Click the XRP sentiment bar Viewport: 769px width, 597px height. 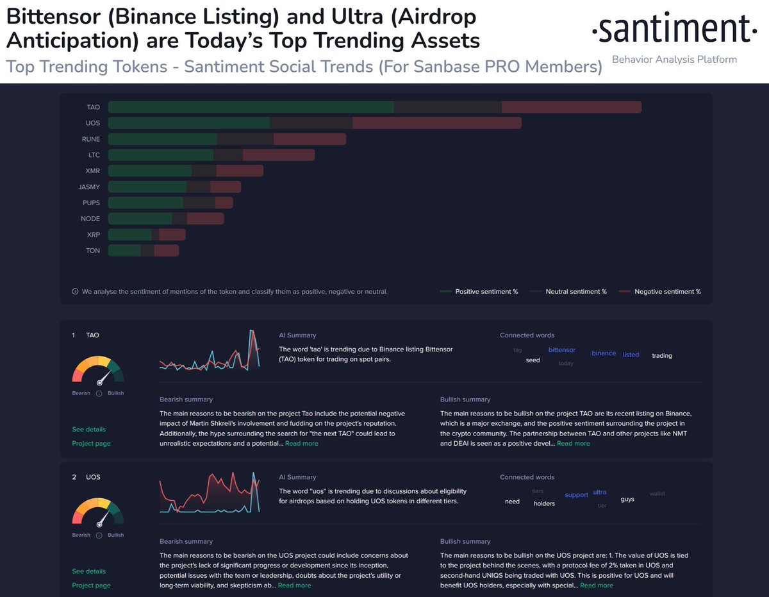pyautogui.click(x=147, y=235)
